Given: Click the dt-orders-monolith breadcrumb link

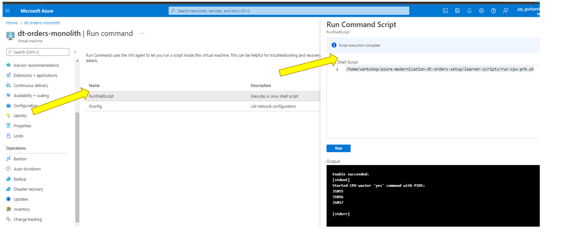Looking at the screenshot, I should coord(42,23).
